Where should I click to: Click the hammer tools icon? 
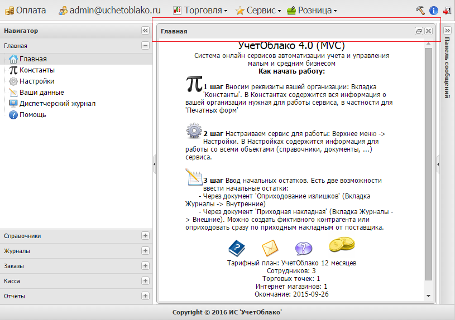[420, 11]
